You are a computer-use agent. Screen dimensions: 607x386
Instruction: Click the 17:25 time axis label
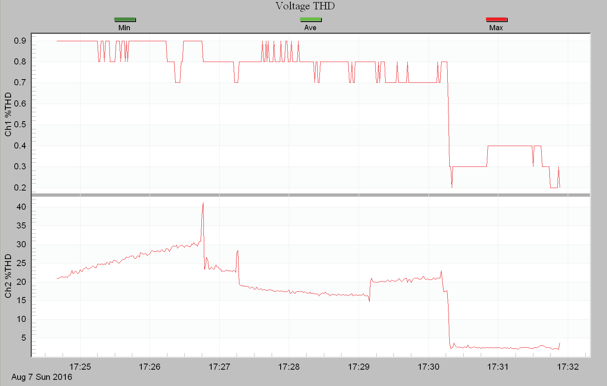tap(80, 367)
